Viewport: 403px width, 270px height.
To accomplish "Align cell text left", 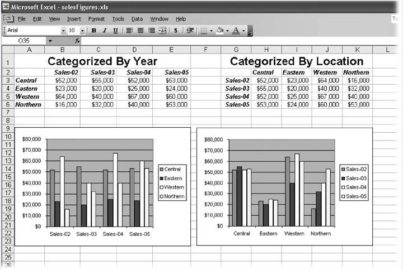I will pos(129,31).
